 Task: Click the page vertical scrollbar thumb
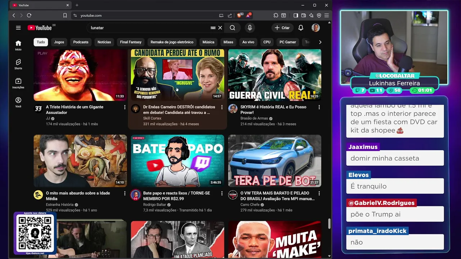pyautogui.click(x=329, y=223)
